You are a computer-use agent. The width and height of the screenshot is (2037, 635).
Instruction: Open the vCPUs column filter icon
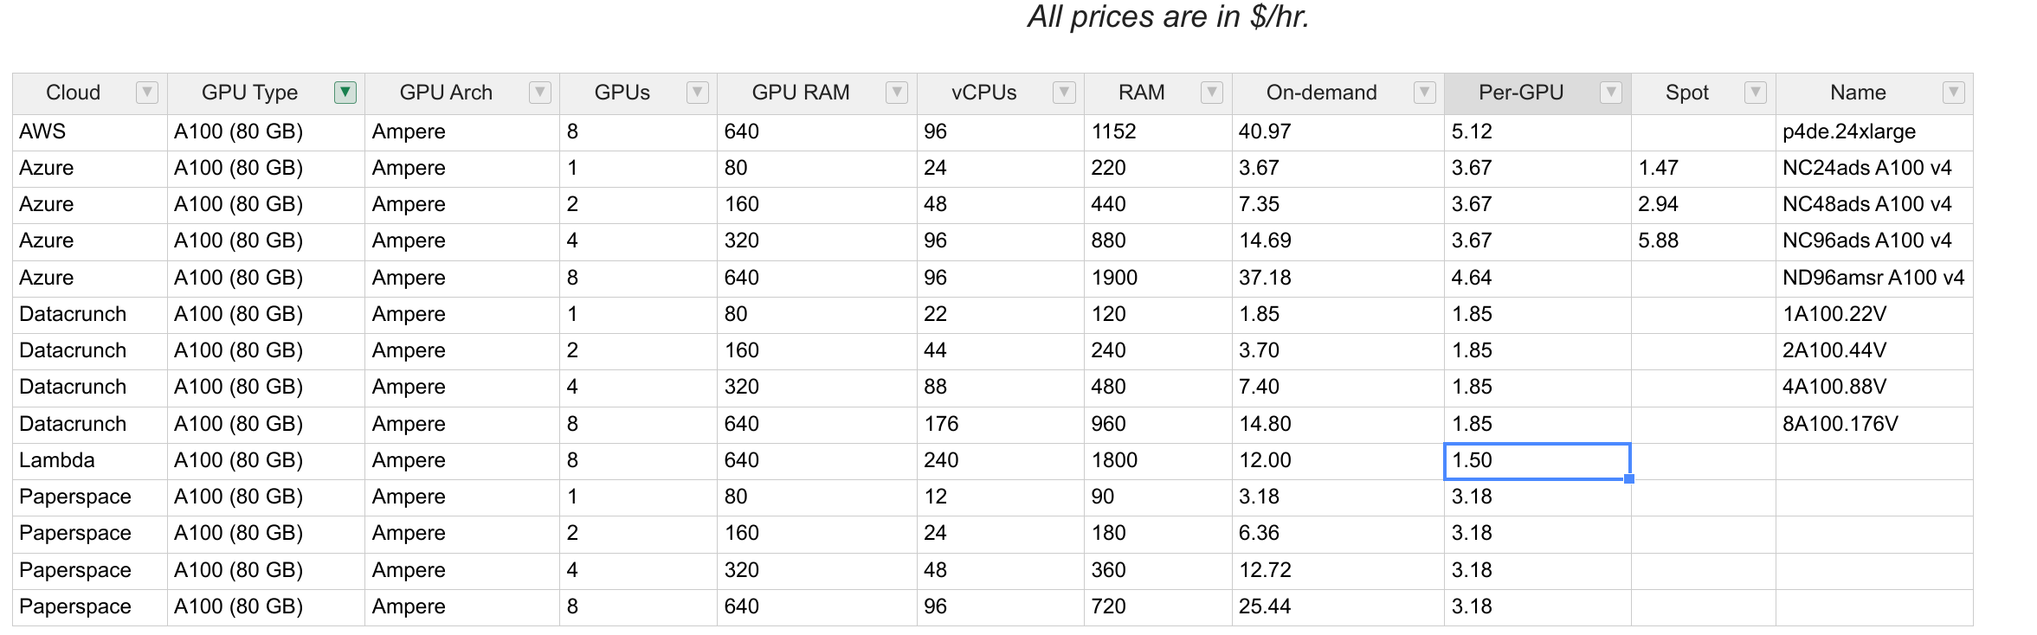[x=1064, y=93]
